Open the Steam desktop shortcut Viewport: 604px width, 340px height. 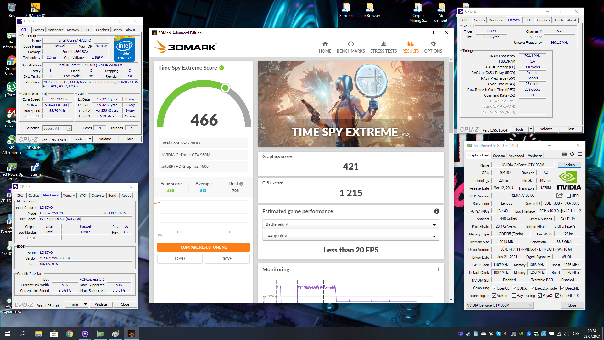click(x=36, y=169)
